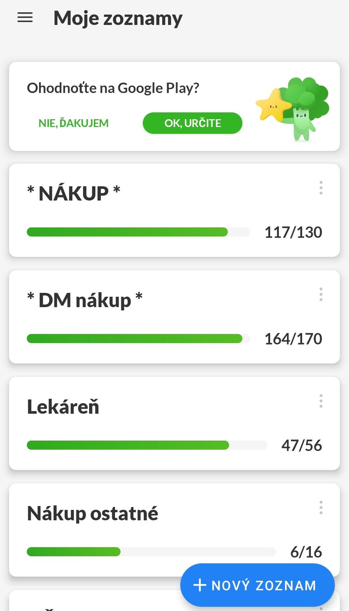
Task: Open the Nákup ostatné list
Action: pyautogui.click(x=93, y=513)
